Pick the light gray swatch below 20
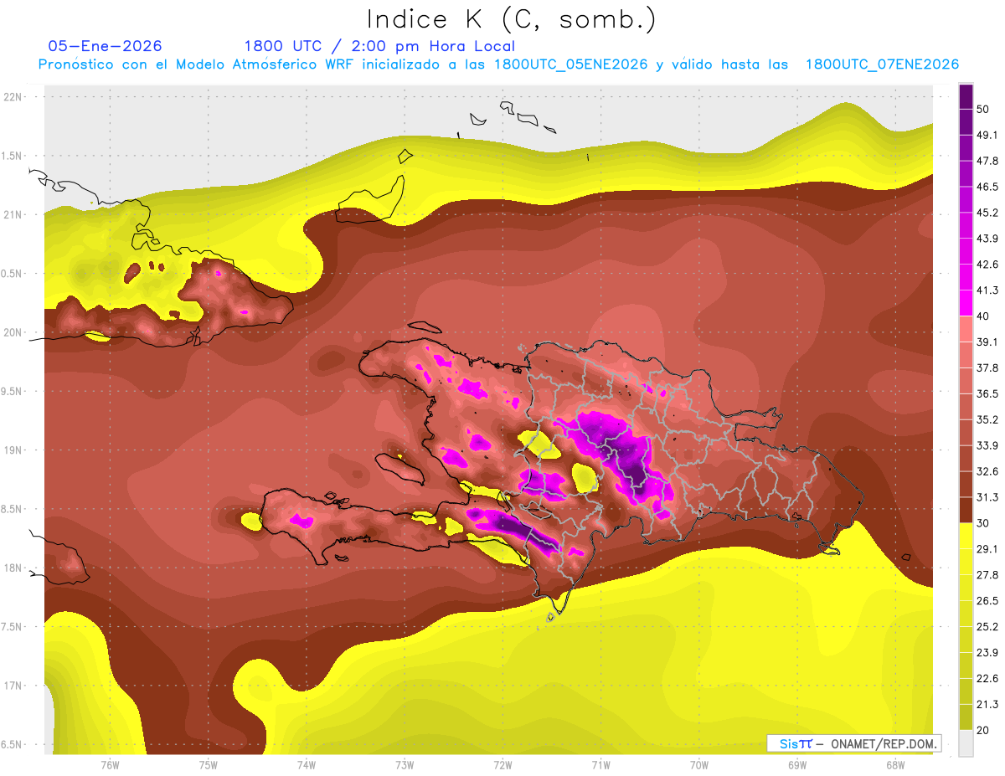 point(966,743)
